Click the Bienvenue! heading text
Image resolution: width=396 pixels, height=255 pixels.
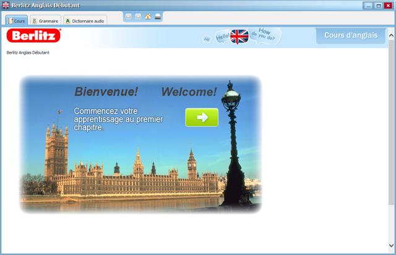(106, 91)
